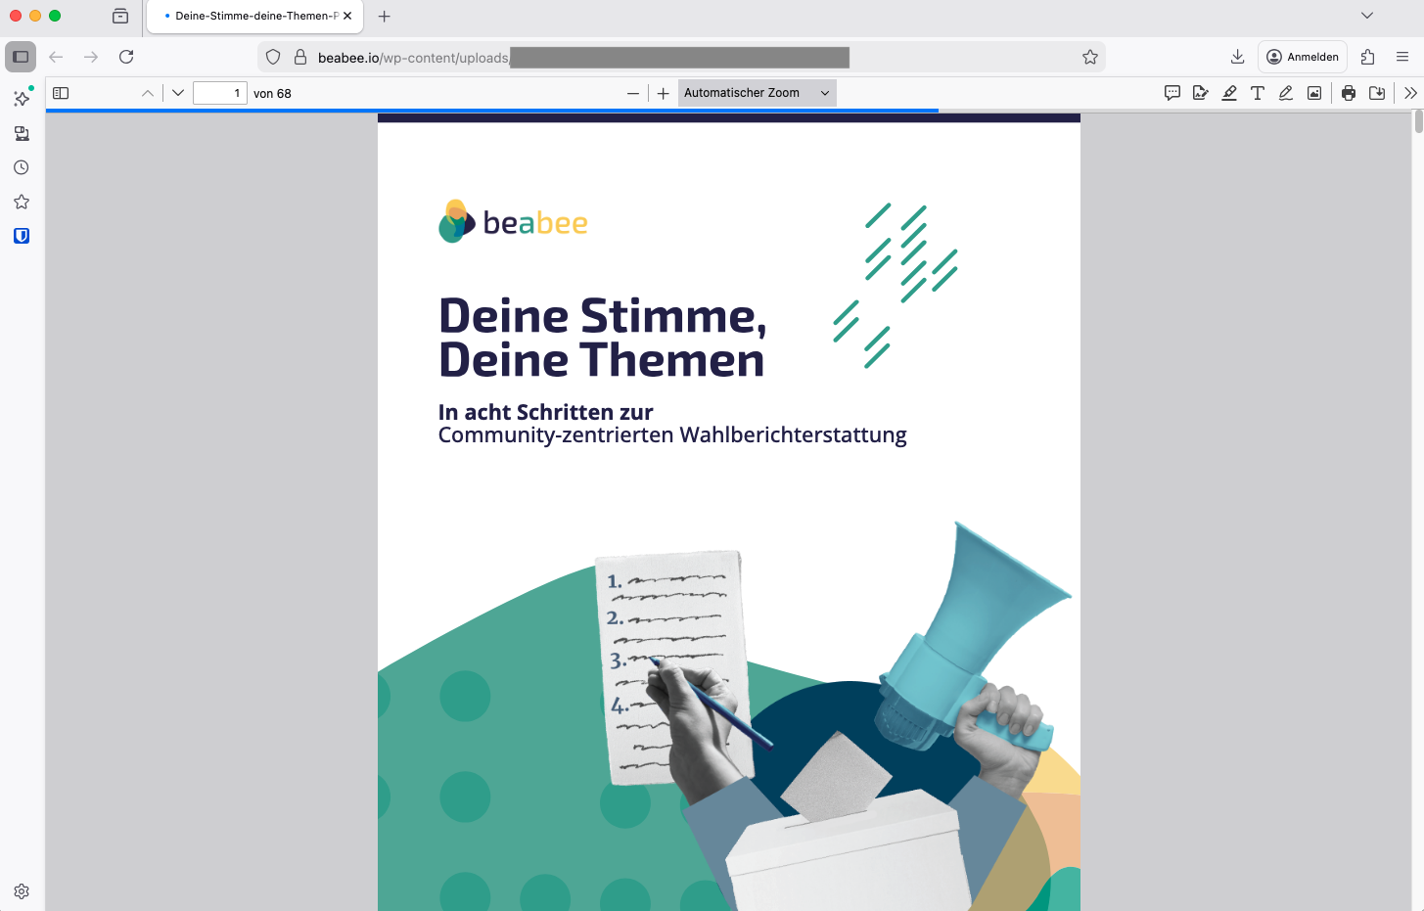
Task: Expand more PDF tools with double chevron
Action: tap(1410, 93)
